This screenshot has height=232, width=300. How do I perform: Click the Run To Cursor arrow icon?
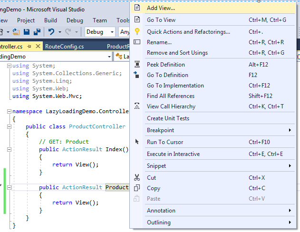137,142
